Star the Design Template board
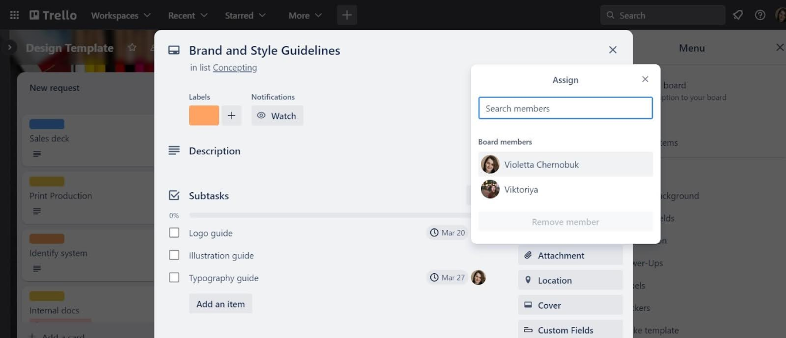 132,48
